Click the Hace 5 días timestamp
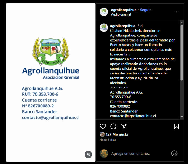Image resolution: width=188 pixels, height=164 pixels. coord(108,140)
